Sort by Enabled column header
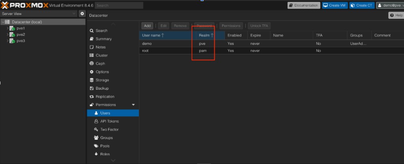Image resolution: width=404 pixels, height=164 pixels. [x=236, y=35]
